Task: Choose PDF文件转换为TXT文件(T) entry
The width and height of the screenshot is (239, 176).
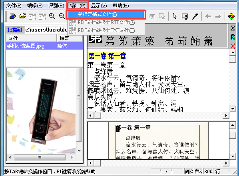Action: tap(106, 30)
